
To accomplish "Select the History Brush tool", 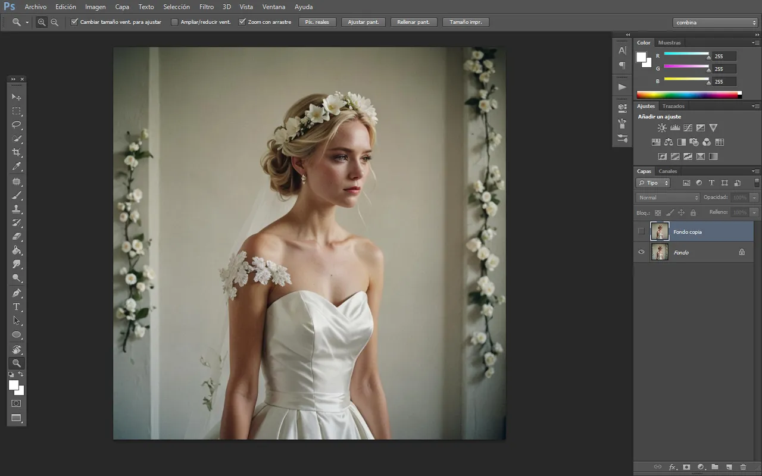I will tap(17, 223).
